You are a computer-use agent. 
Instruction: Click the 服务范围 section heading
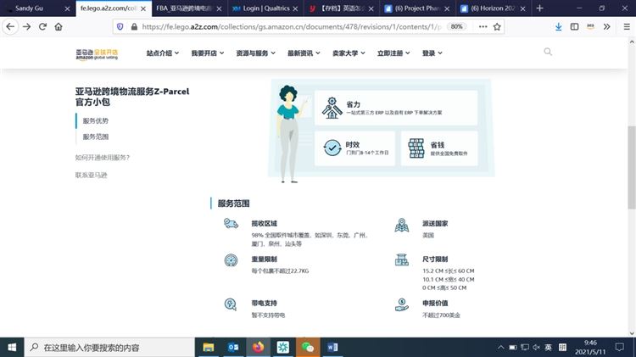[x=234, y=204]
